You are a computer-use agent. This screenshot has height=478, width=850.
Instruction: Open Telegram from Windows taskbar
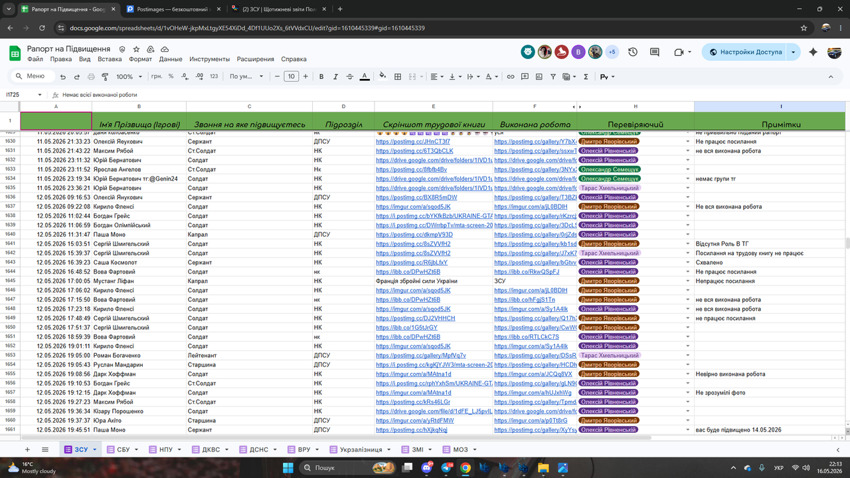pos(446,468)
